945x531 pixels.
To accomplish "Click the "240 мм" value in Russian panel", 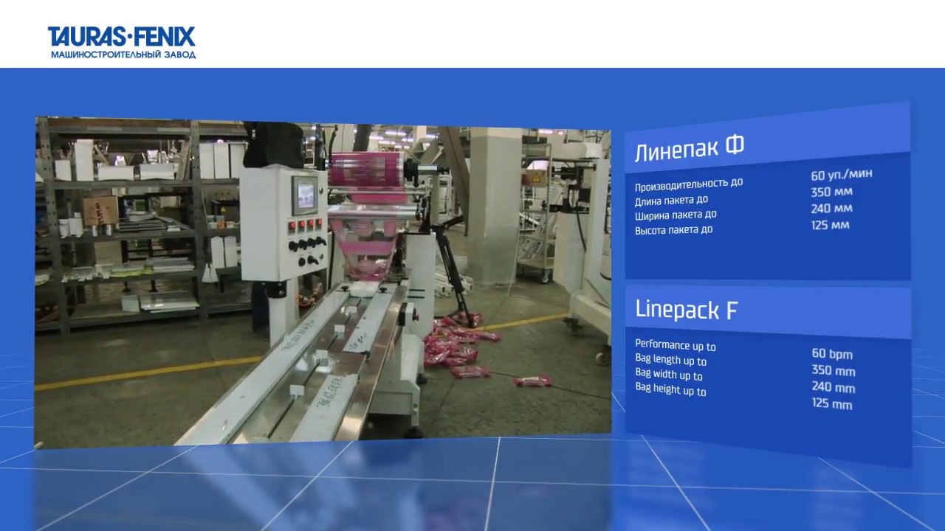I will click(x=831, y=209).
